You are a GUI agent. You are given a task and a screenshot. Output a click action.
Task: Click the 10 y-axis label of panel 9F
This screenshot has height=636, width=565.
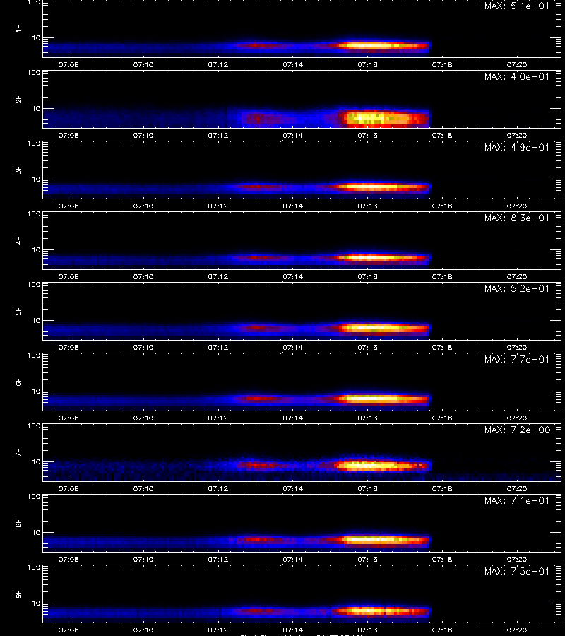36,603
